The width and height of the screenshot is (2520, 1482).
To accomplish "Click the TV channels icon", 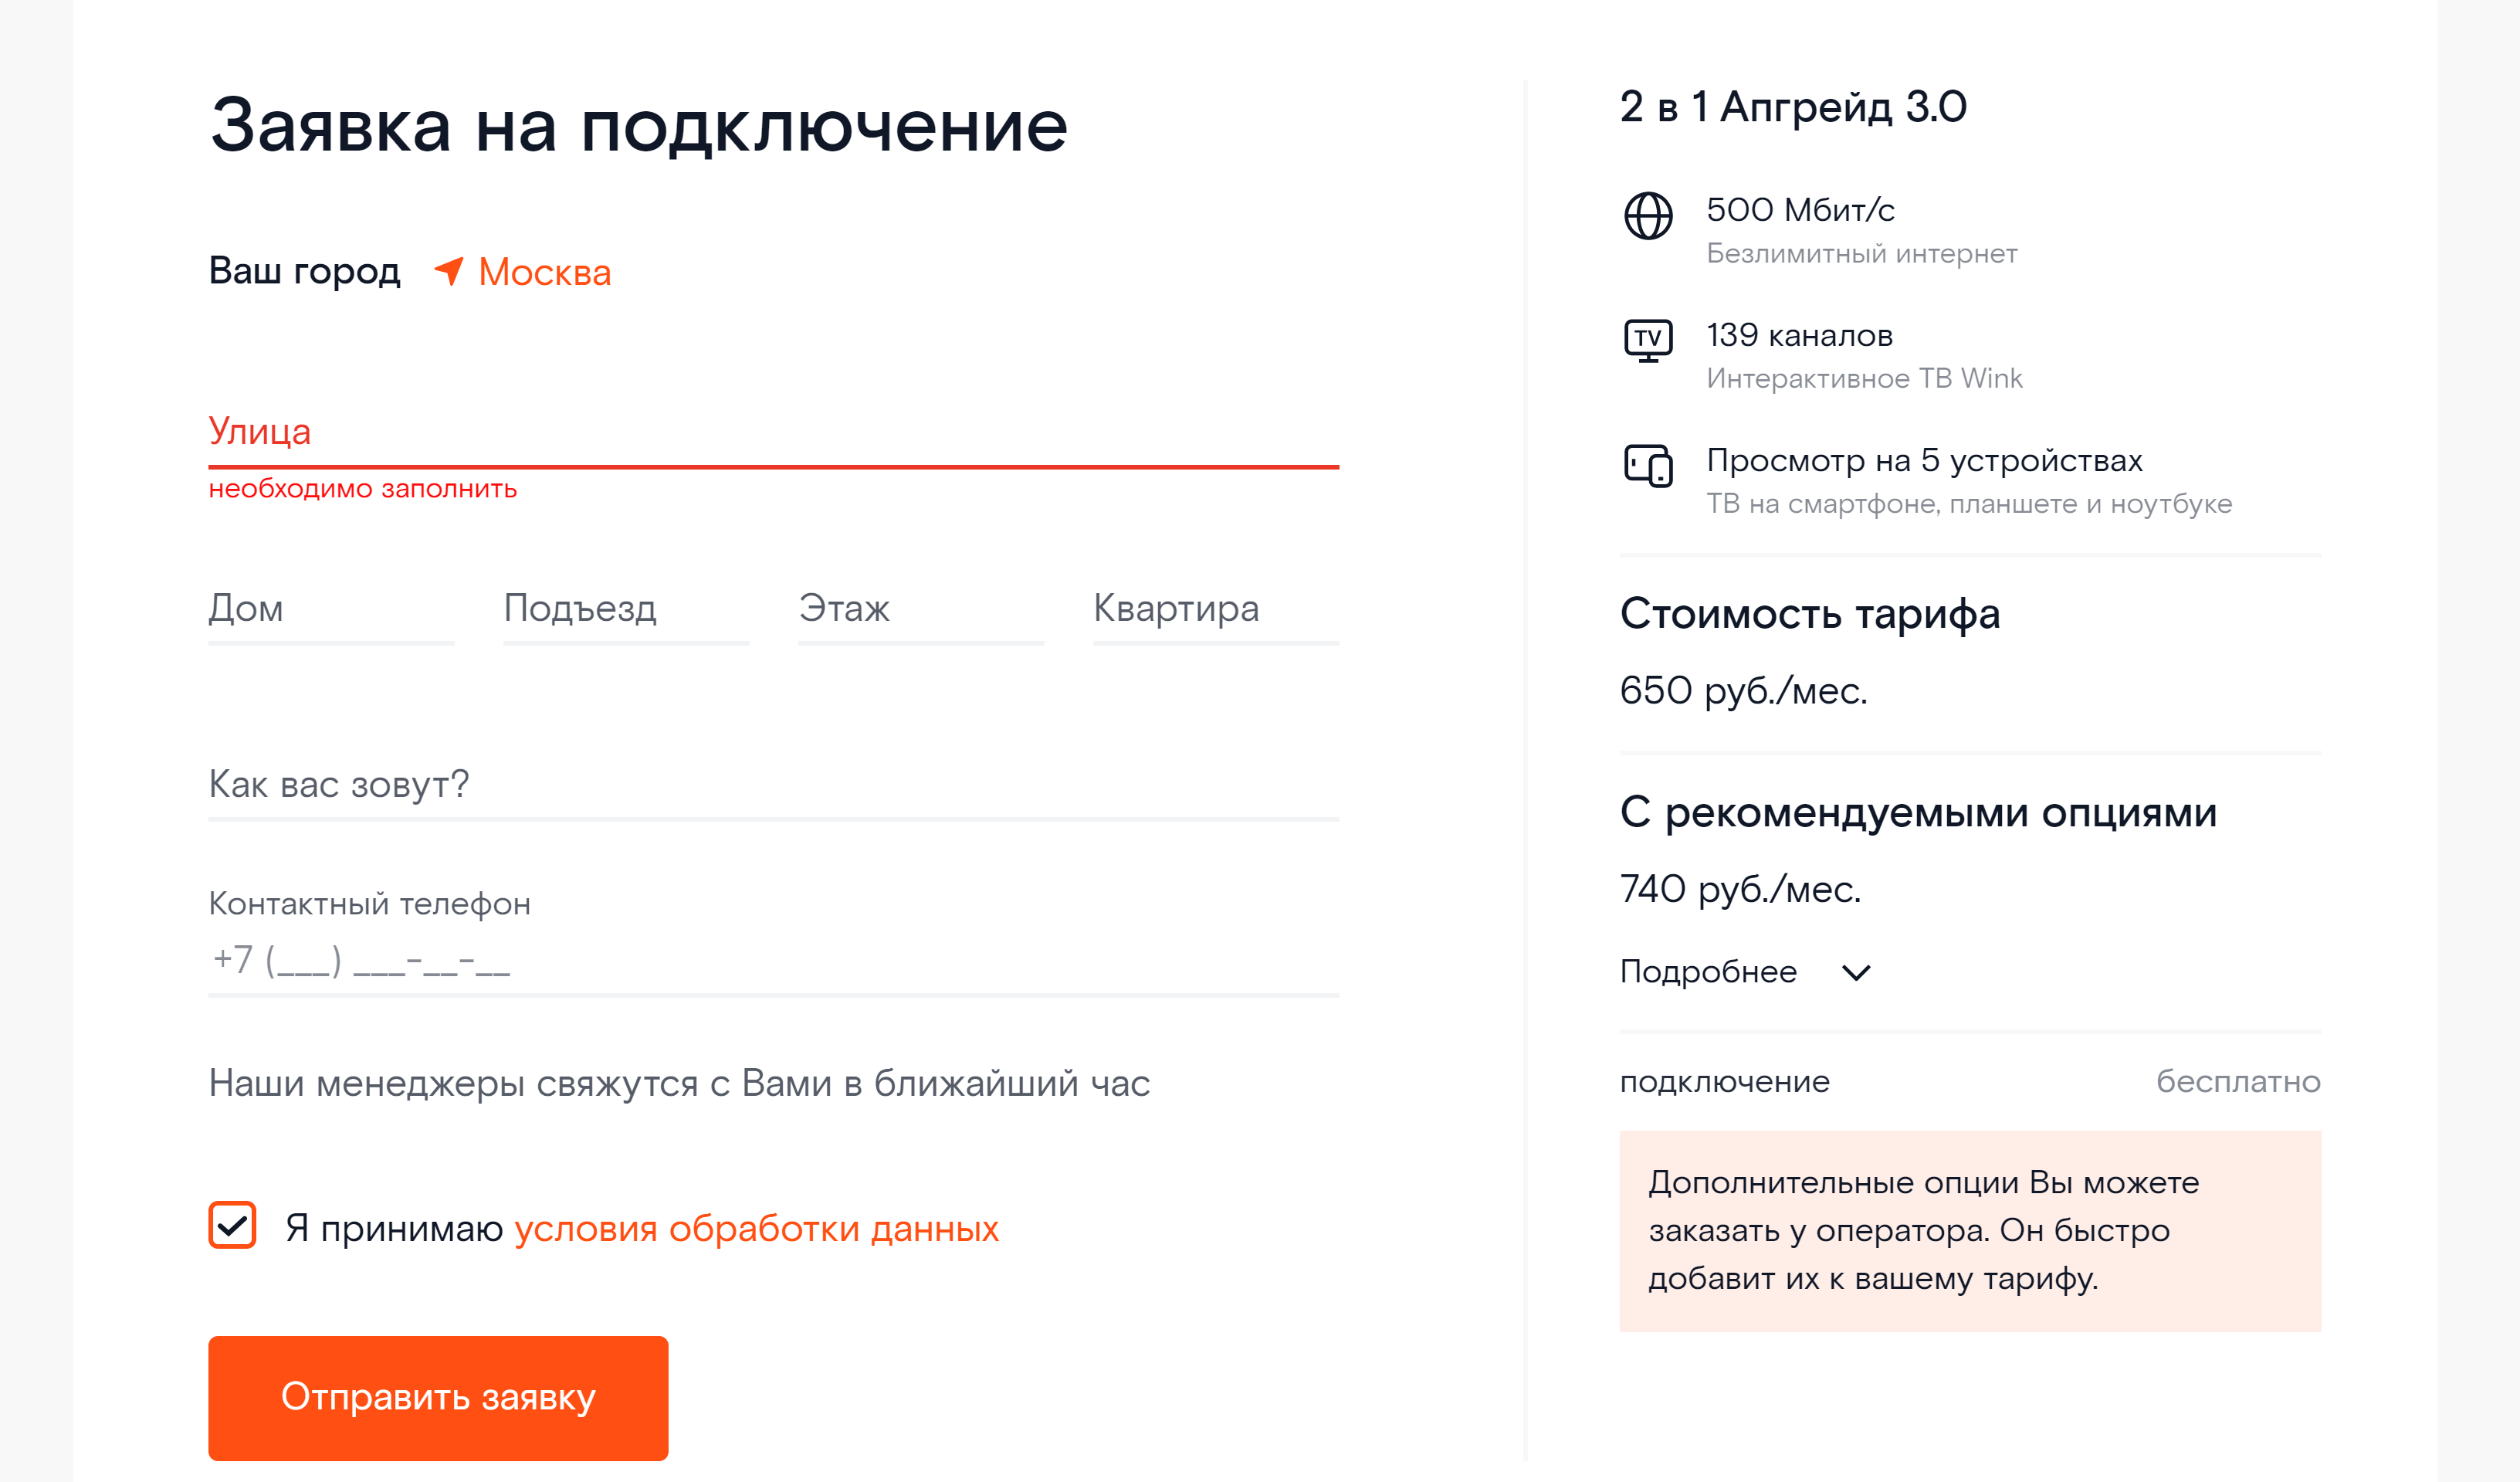I will point(1648,340).
